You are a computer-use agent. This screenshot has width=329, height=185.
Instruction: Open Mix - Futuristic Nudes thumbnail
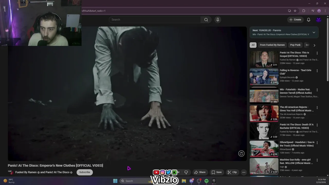pos(264,96)
